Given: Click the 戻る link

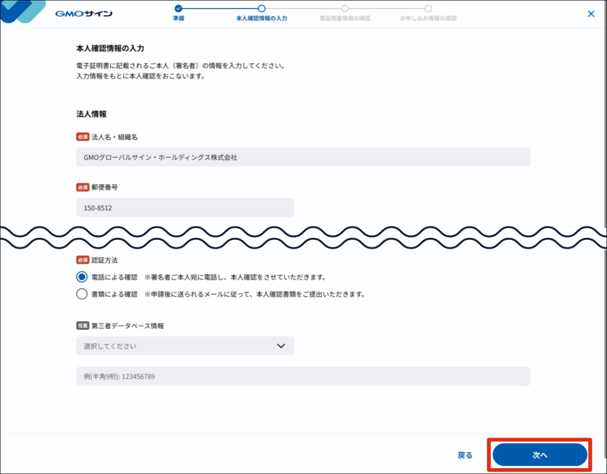Looking at the screenshot, I should point(465,455).
